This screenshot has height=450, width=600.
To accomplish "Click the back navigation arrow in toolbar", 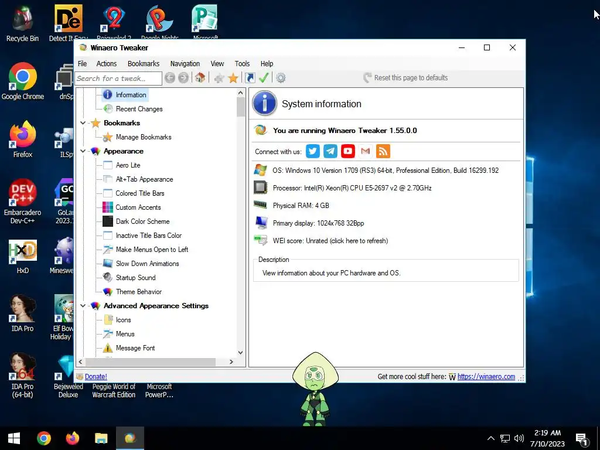I will pos(170,78).
